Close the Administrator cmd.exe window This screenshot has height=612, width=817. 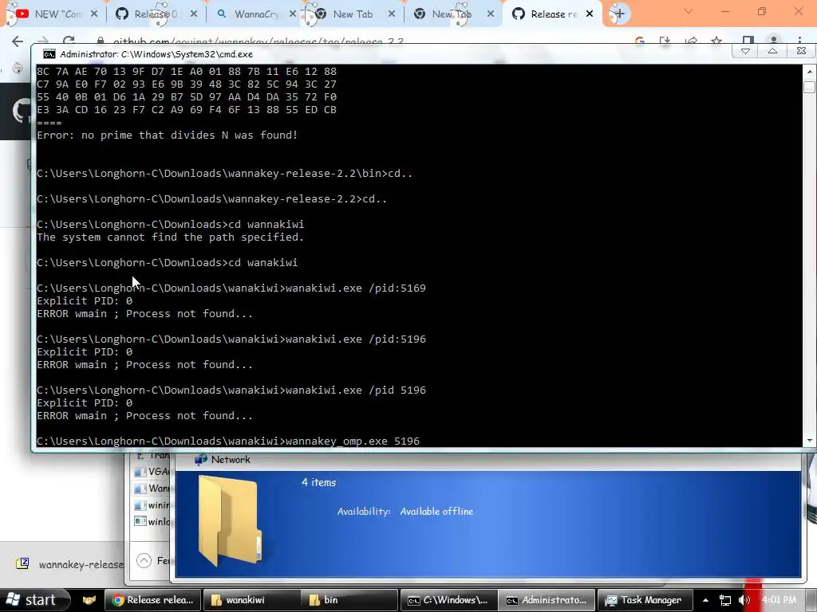click(x=801, y=50)
